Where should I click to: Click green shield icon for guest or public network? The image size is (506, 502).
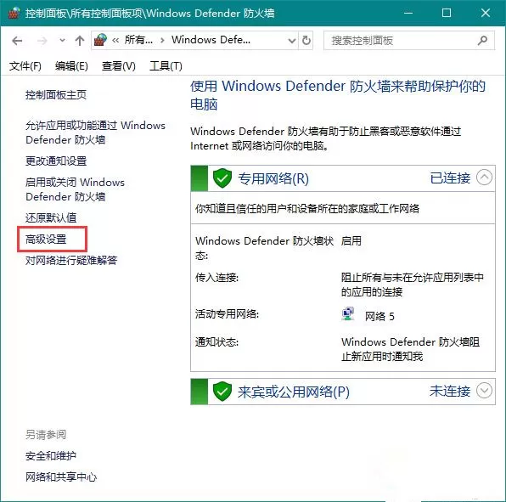pos(222,392)
